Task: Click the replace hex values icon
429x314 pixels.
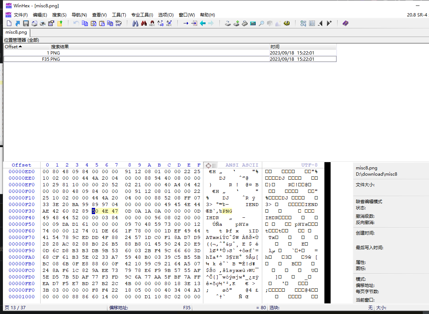Action: (169, 23)
